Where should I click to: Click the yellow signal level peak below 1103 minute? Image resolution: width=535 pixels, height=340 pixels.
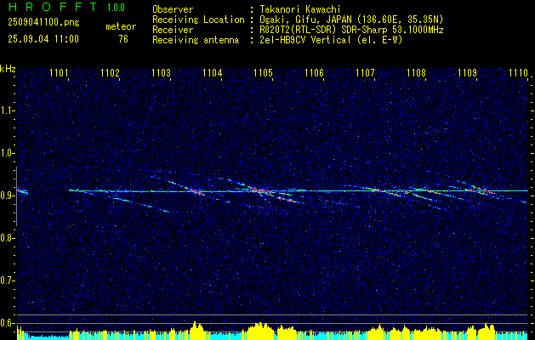pos(196,330)
